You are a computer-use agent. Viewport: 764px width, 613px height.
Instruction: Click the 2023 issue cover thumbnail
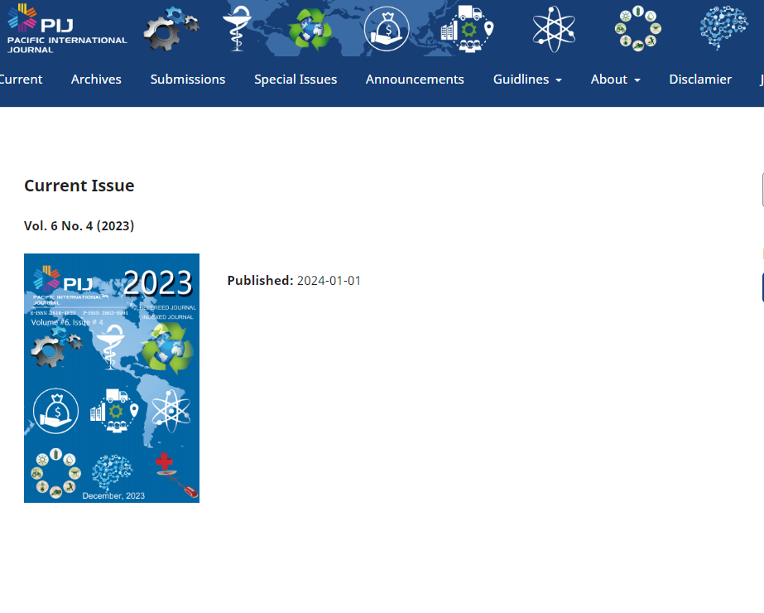point(112,378)
